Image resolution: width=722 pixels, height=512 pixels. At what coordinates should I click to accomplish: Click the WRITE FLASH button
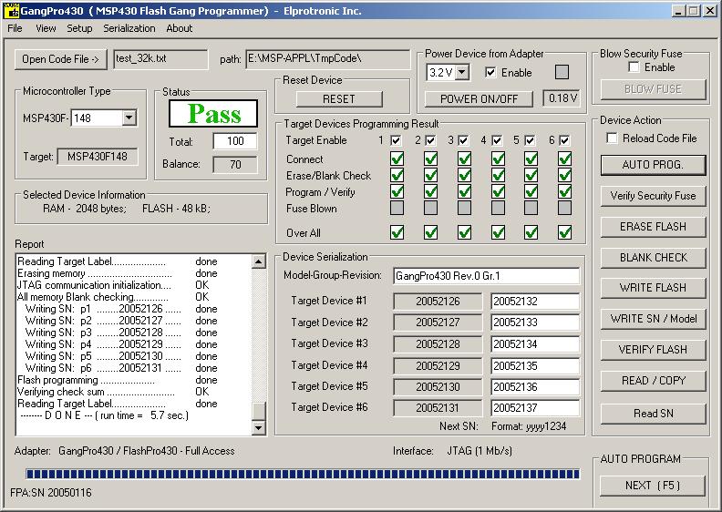(x=653, y=288)
